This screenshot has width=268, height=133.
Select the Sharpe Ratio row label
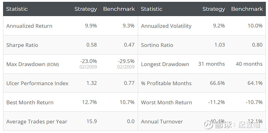click(x=22, y=45)
